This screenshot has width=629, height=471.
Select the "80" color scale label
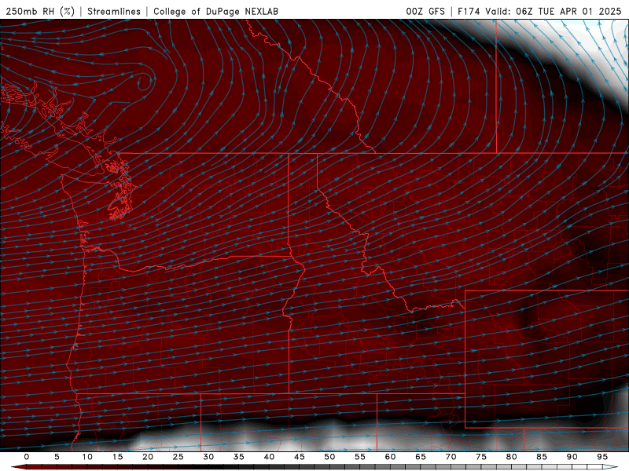click(x=512, y=457)
